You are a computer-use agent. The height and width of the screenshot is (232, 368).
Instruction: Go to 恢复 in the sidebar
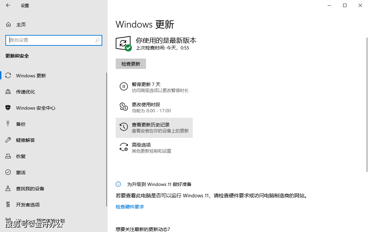tap(21, 156)
